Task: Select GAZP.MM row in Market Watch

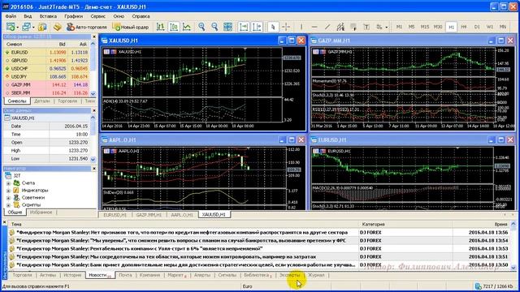Action: pyautogui.click(x=46, y=84)
